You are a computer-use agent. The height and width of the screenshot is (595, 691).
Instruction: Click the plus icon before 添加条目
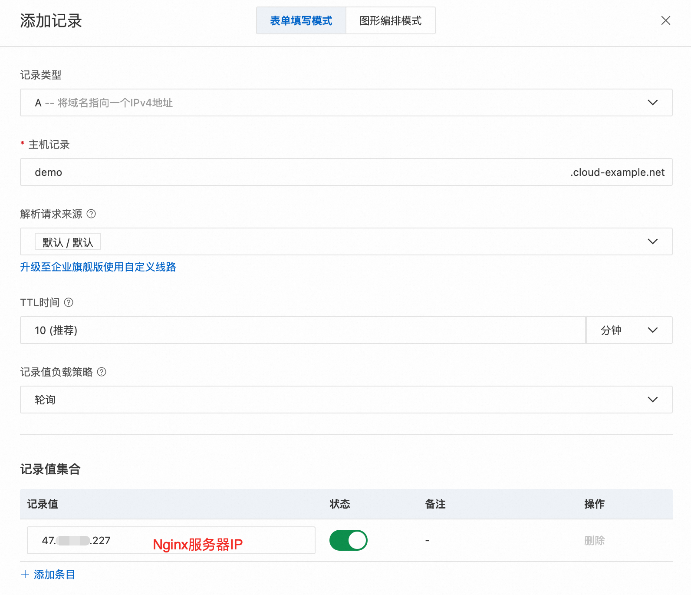pos(25,574)
